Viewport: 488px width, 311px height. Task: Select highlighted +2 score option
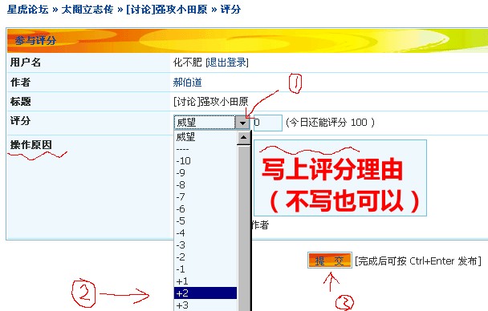[205, 293]
